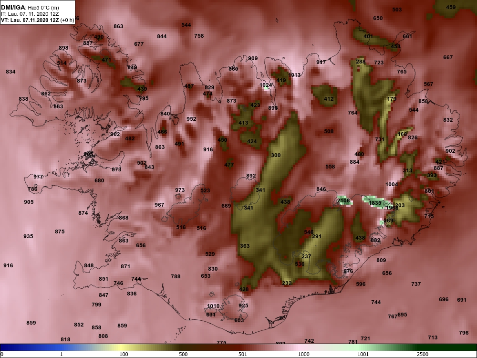
Task: Click the map value '834'
Action: 10,72
